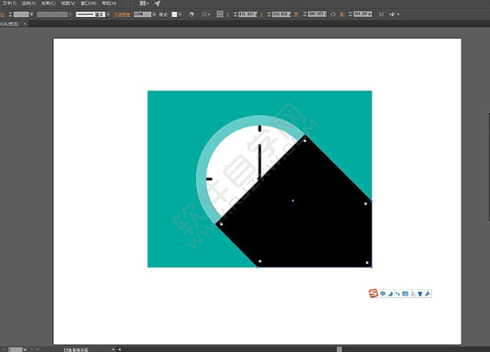This screenshot has height=352, width=490.
Task: Open the 窗口(W) menu
Action: tap(87, 3)
